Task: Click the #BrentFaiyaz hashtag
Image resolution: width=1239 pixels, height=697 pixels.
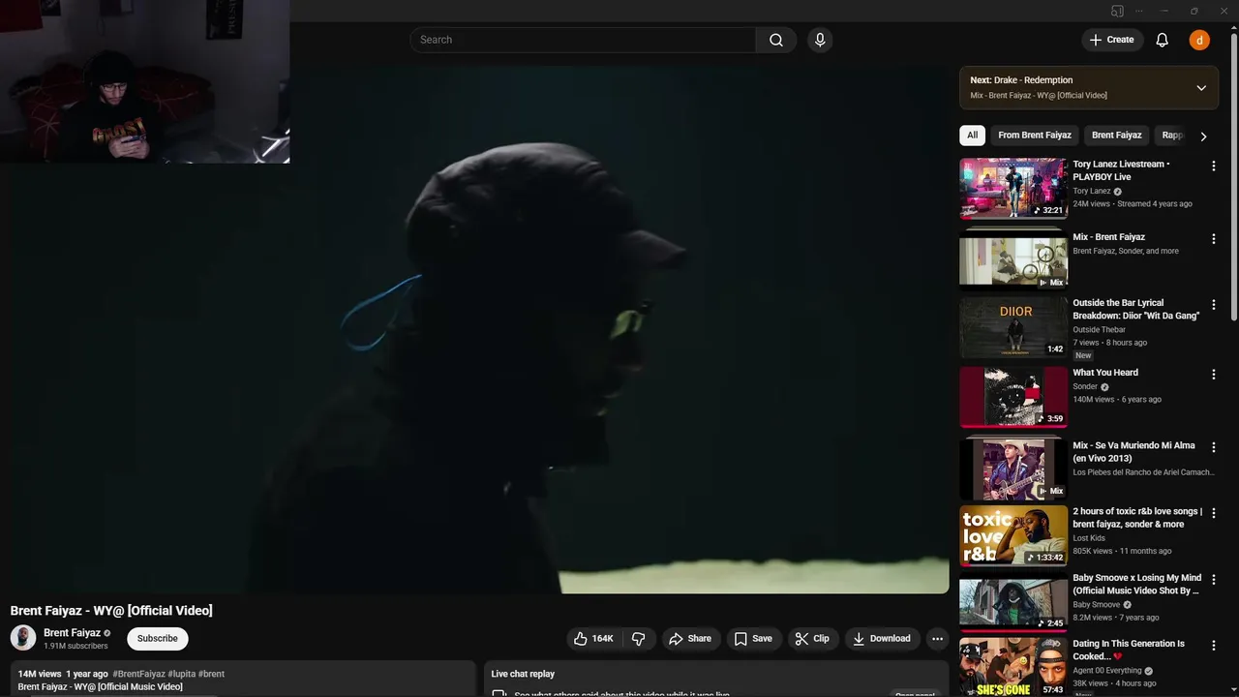Action: pos(138,674)
